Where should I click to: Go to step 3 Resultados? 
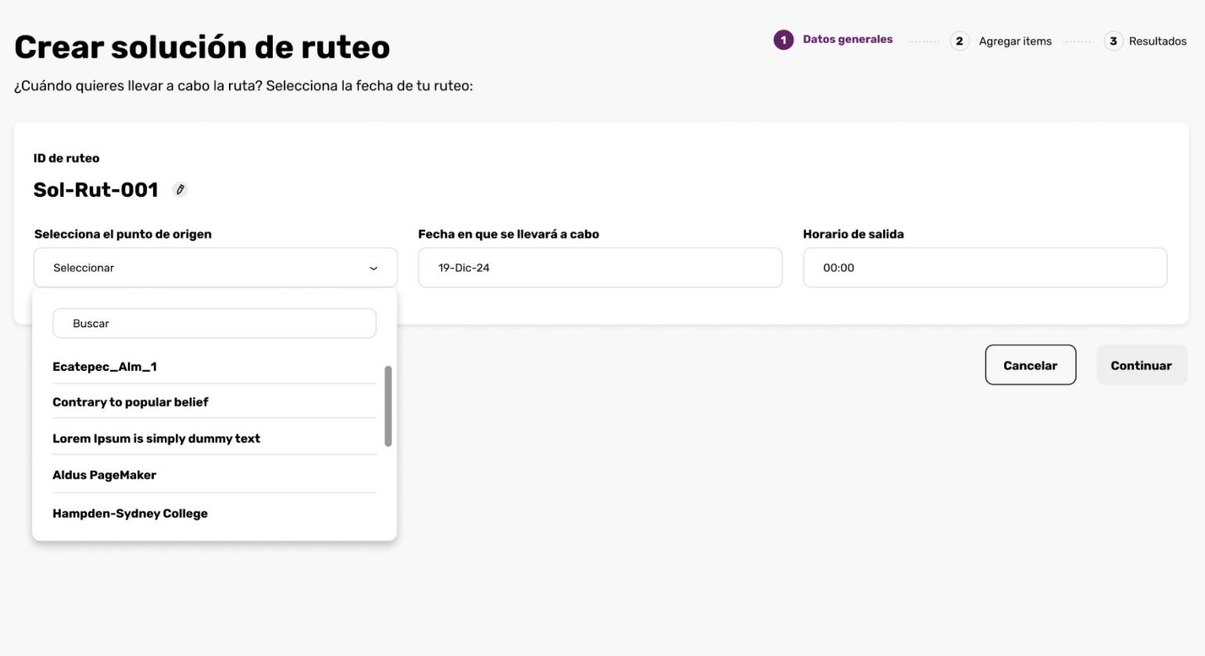click(x=1145, y=41)
